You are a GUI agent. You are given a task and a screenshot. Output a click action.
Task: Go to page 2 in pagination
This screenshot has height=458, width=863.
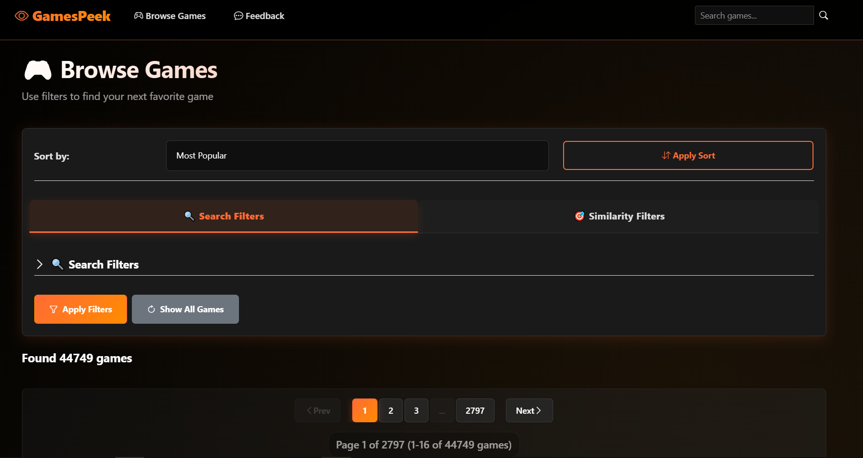391,410
